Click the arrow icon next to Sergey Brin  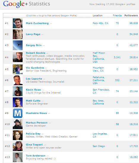(44, 45)
